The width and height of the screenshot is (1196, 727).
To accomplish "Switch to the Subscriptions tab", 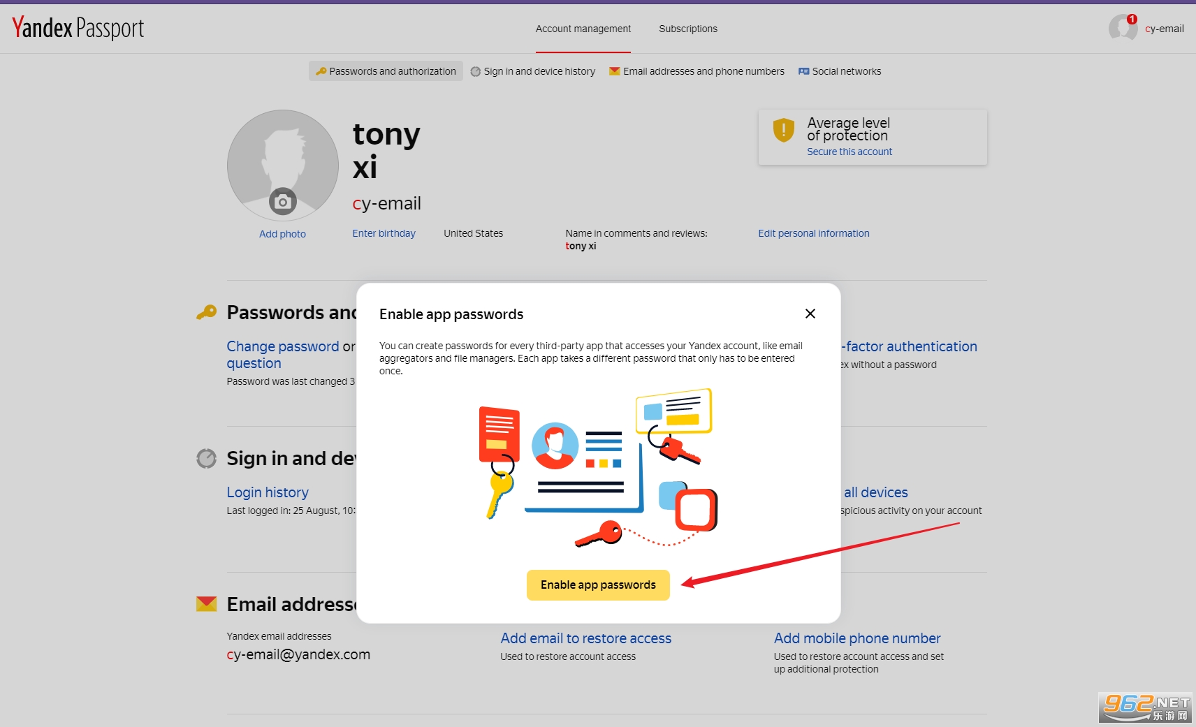I will pyautogui.click(x=687, y=29).
